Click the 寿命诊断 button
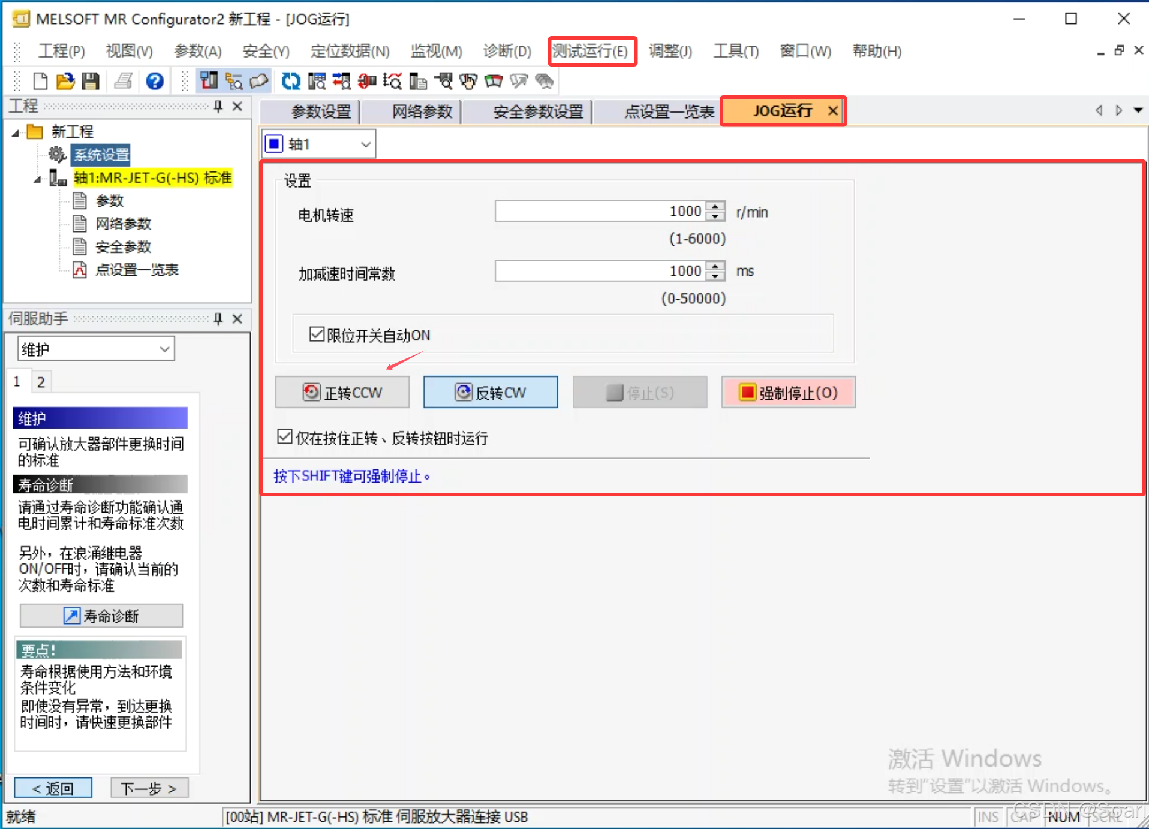 [x=101, y=616]
